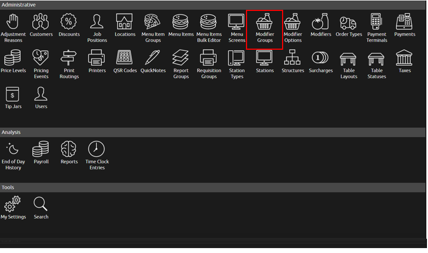
Task: Open Table Layouts
Action: coord(349,64)
